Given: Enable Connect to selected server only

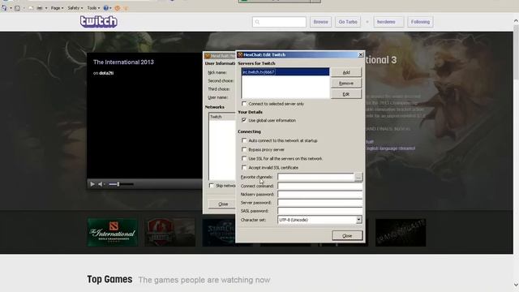Looking at the screenshot, I should (x=244, y=104).
